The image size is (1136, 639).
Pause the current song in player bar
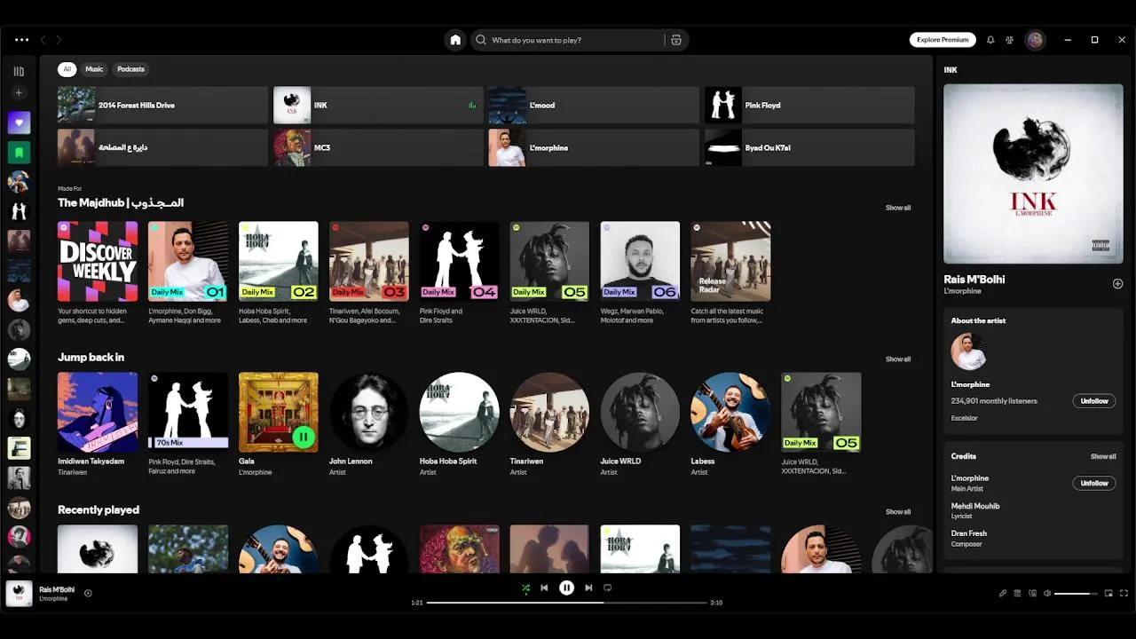[566, 588]
